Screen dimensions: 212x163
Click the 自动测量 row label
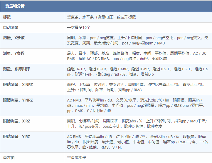(11, 27)
